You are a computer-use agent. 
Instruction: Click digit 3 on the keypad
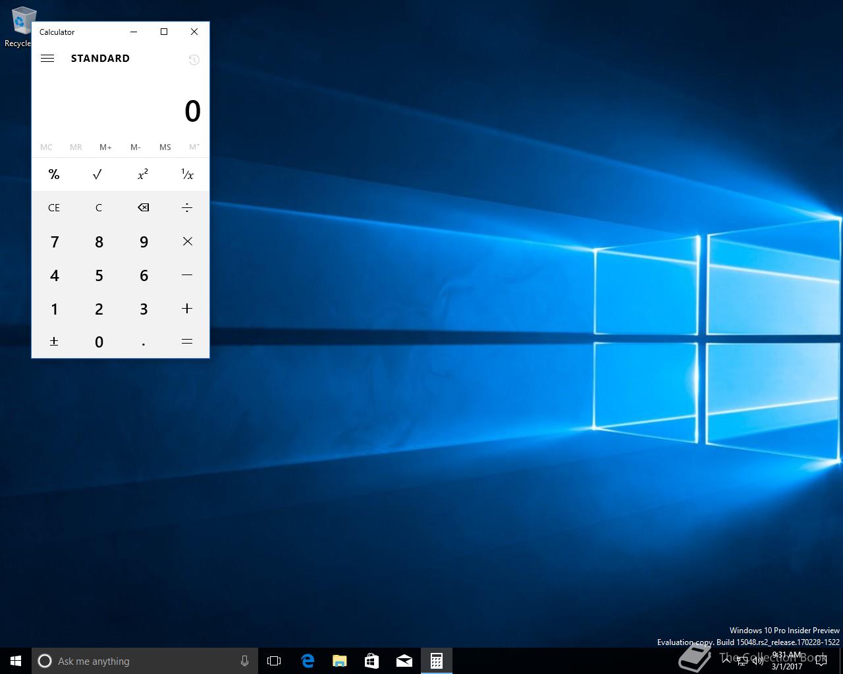coord(143,309)
